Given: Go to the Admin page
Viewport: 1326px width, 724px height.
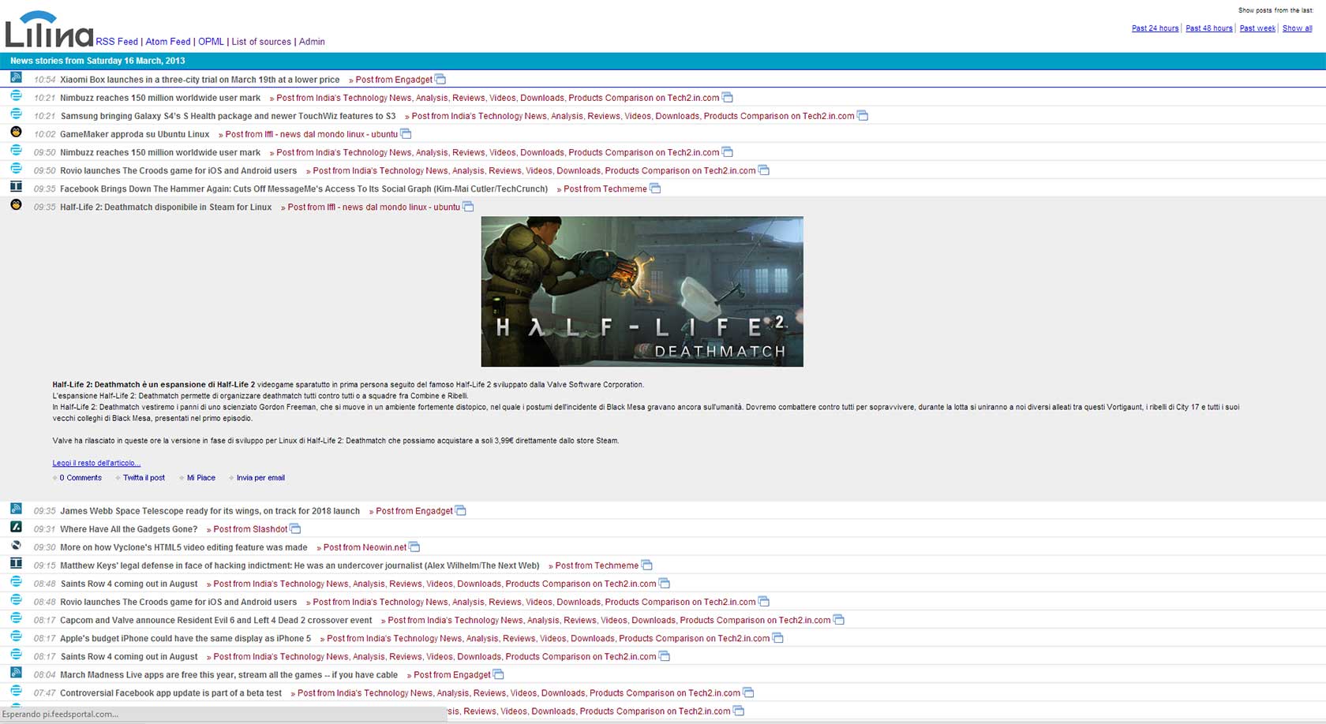Looking at the screenshot, I should pyautogui.click(x=312, y=42).
